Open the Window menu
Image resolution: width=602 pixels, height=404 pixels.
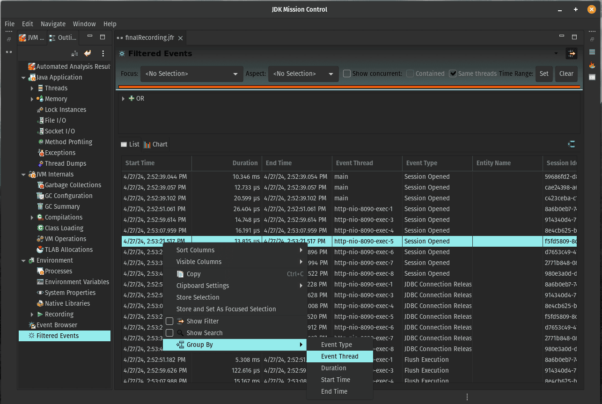[84, 24]
